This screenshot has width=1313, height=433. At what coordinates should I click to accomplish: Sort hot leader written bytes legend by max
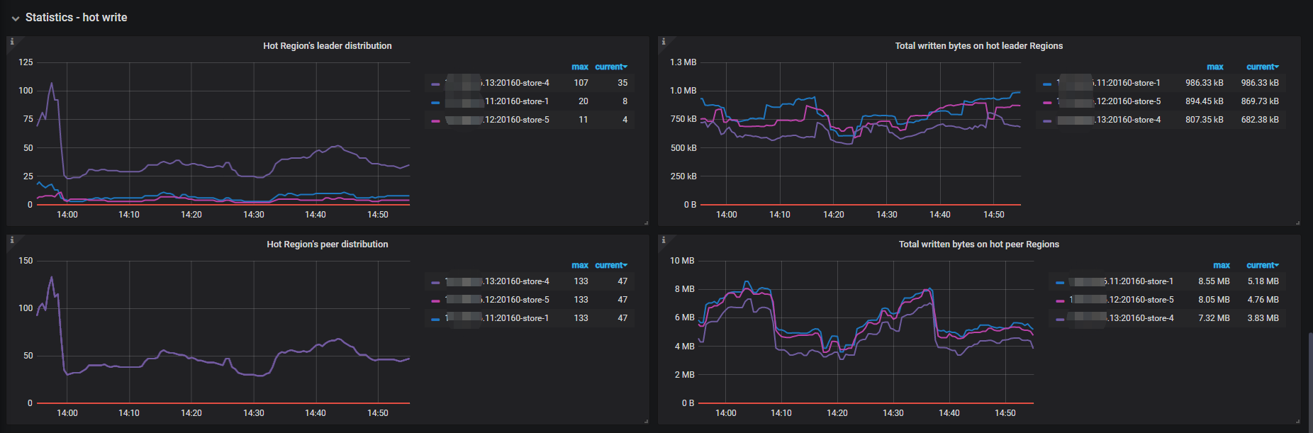pyautogui.click(x=1214, y=67)
